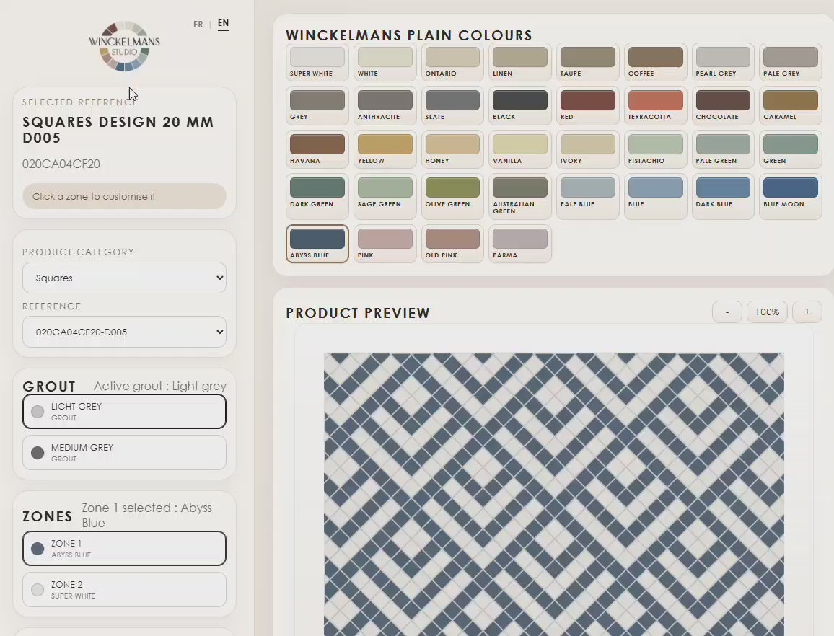Open the Reference dropdown 020CA04CF20-D005
This screenshot has width=834, height=636.
tap(125, 332)
